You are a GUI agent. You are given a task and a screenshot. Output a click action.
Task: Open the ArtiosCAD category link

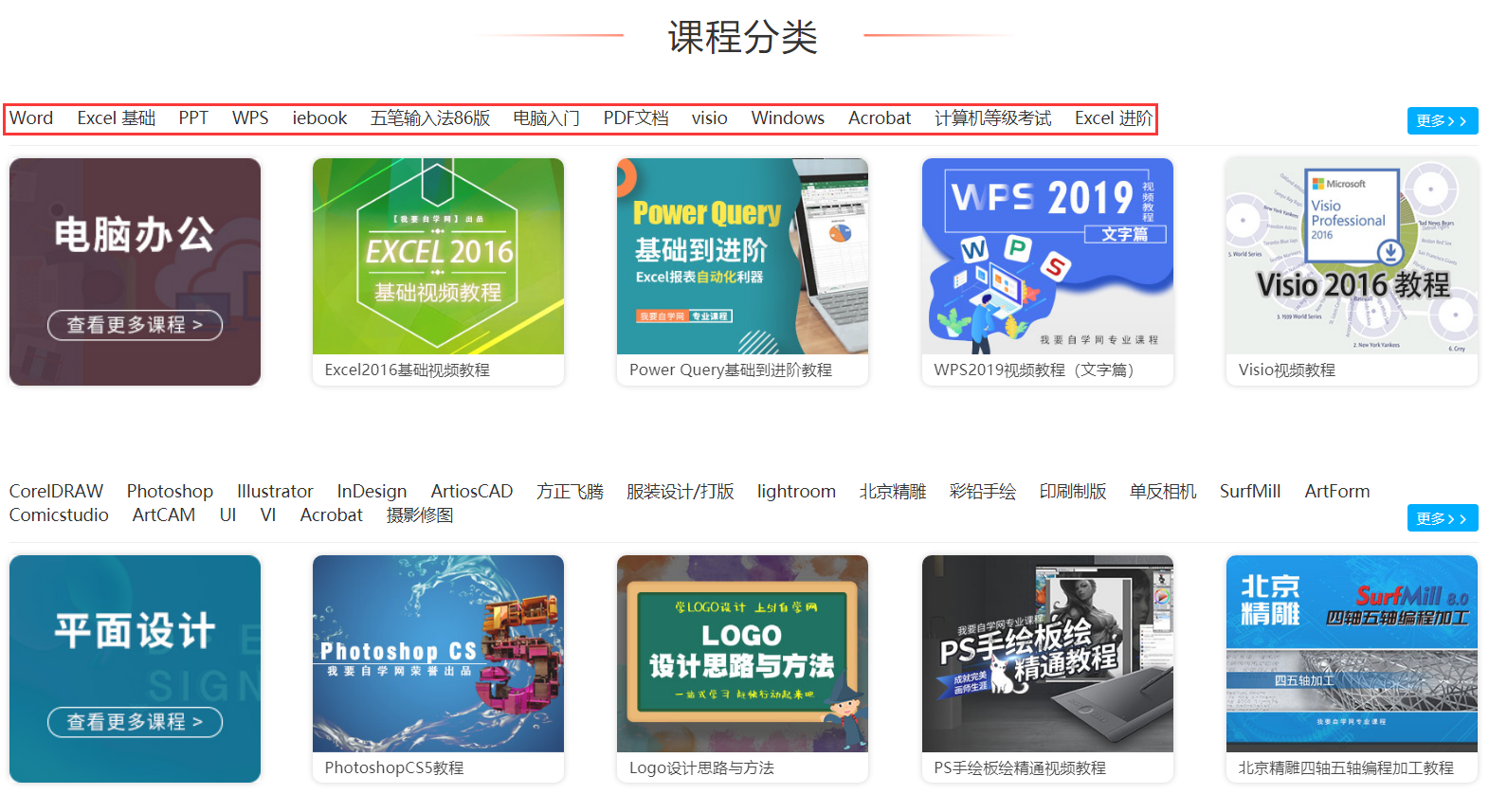point(471,491)
